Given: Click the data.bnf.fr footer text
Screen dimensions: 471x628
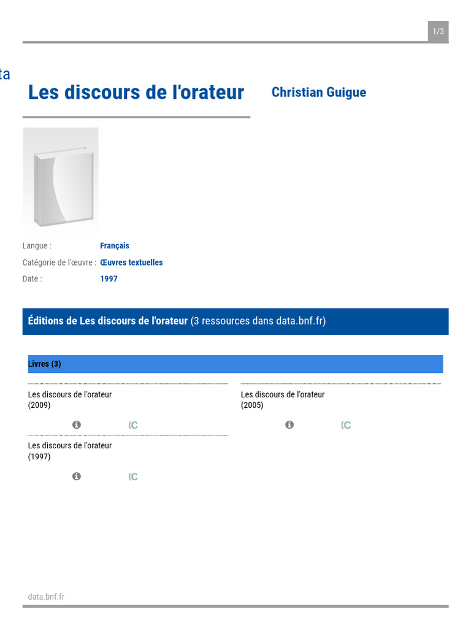Looking at the screenshot, I should [46, 597].
